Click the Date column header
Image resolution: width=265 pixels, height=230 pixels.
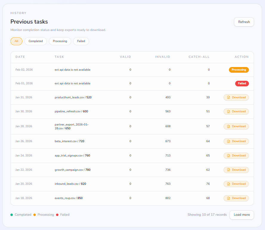tap(20, 57)
